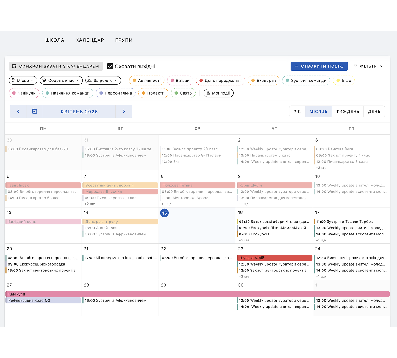Click Створити подію button
The width and height of the screenshot is (397, 358).
click(319, 66)
